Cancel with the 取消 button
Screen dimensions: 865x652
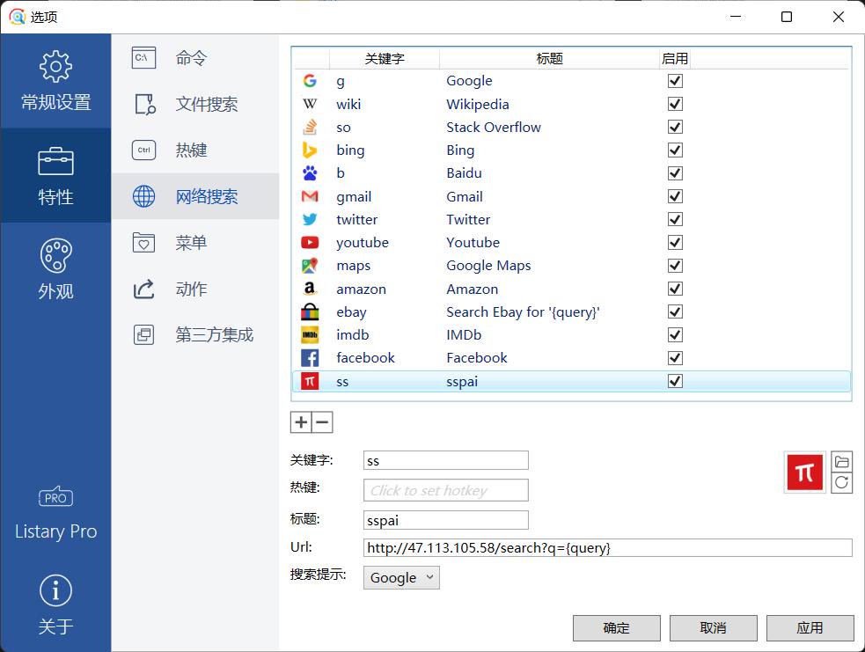[714, 628]
